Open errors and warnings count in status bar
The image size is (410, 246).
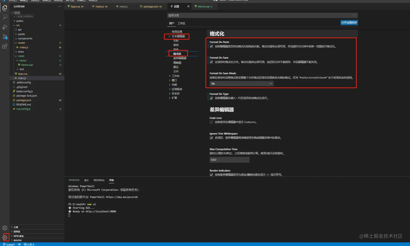(29, 244)
